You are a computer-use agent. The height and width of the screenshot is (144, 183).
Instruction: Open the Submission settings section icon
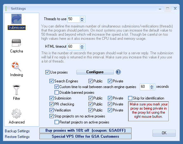[16, 19]
